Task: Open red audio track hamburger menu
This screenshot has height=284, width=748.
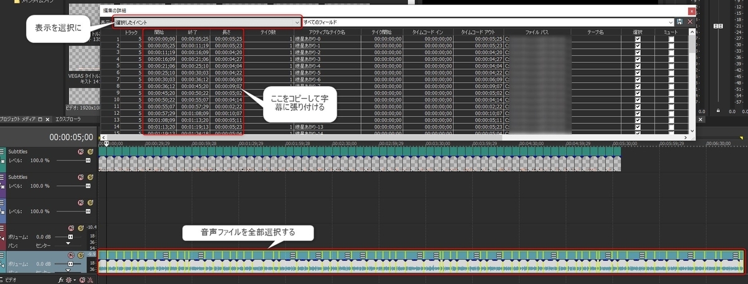Action: coord(3,228)
